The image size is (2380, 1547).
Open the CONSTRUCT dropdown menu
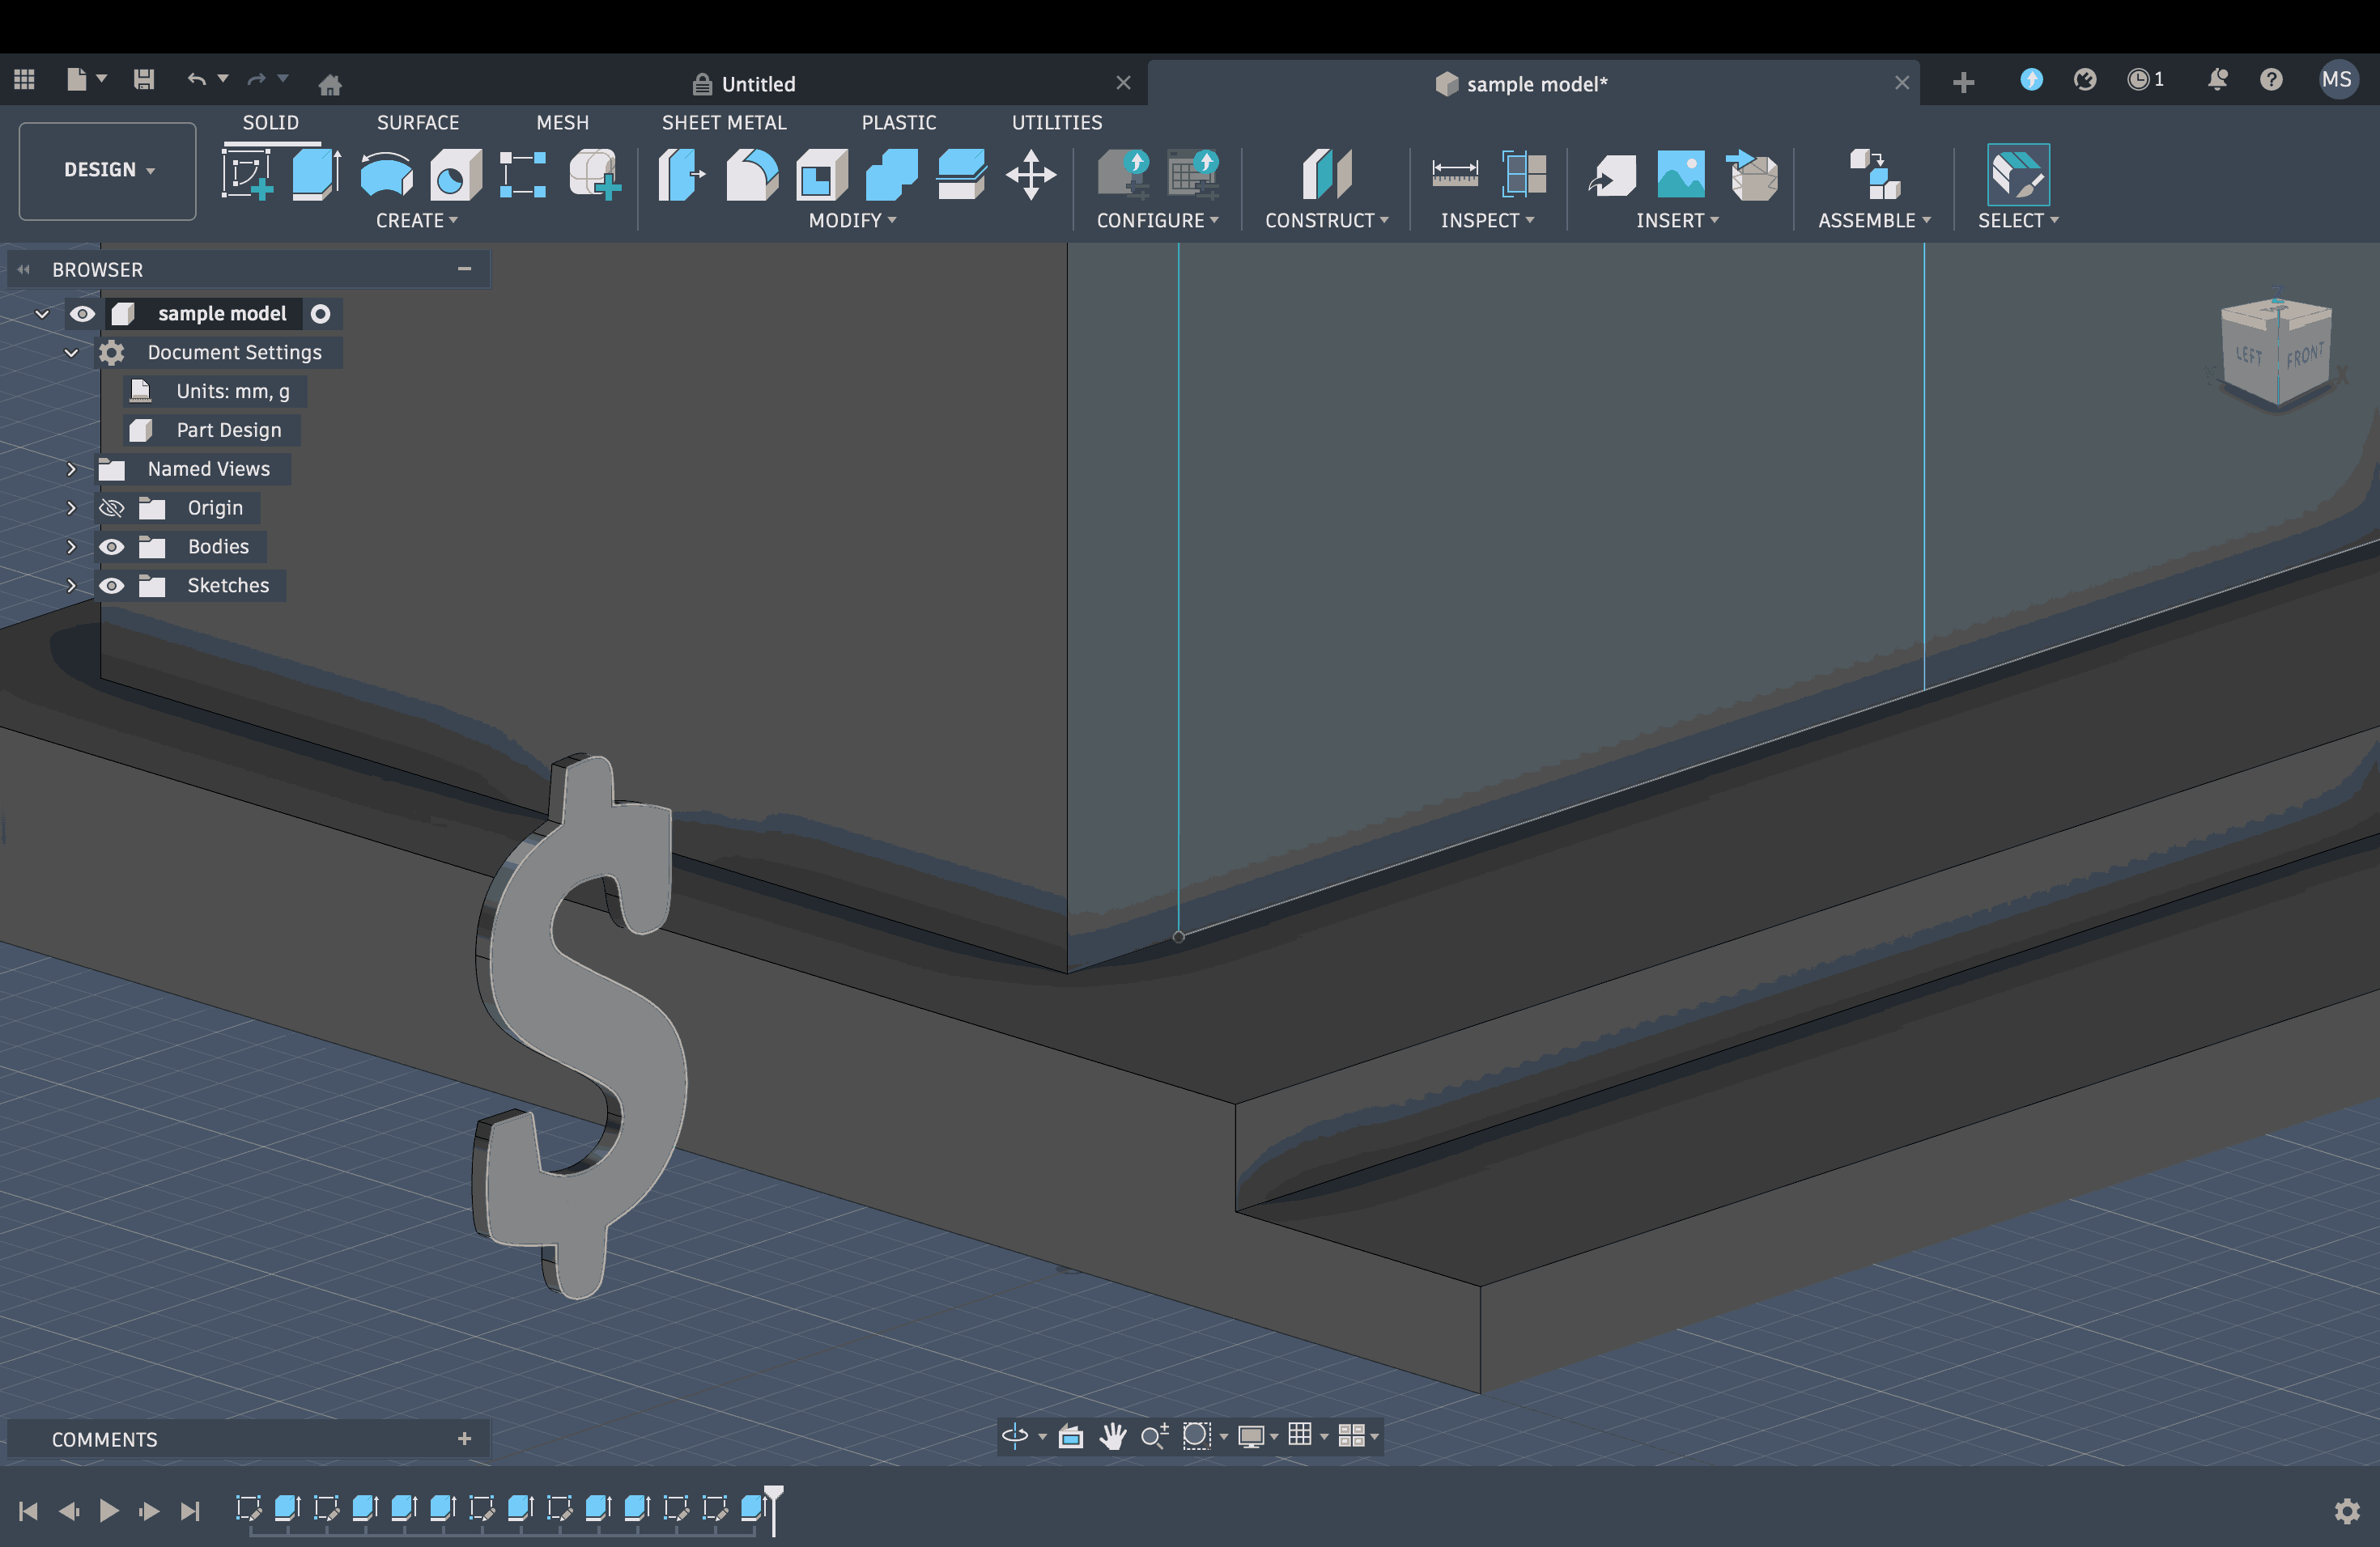pyautogui.click(x=1326, y=220)
